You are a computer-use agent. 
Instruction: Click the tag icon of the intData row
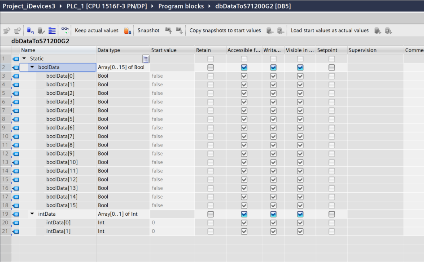(16, 214)
